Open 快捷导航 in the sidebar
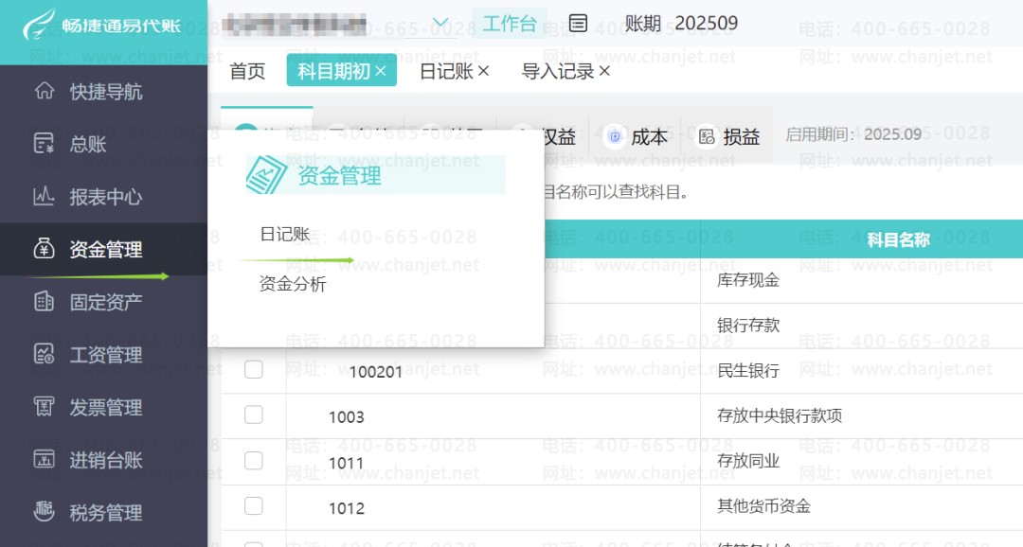 [x=106, y=91]
